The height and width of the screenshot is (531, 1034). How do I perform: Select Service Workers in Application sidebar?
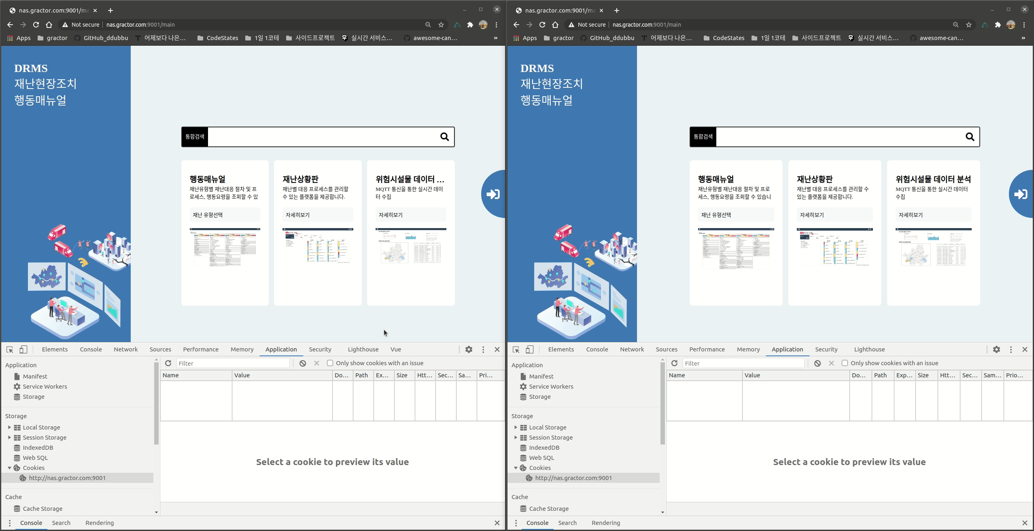point(45,386)
